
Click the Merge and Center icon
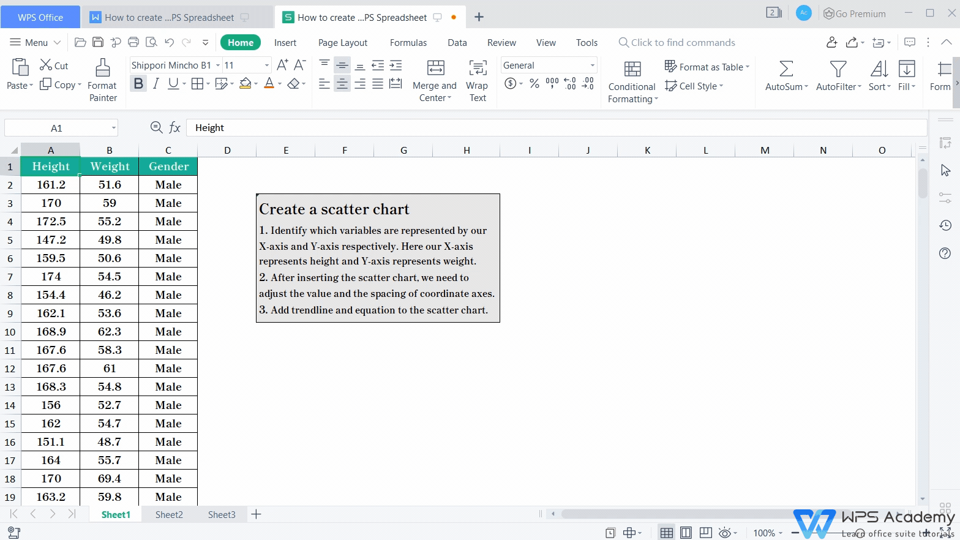point(435,67)
